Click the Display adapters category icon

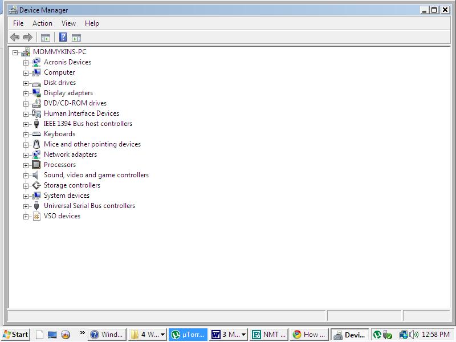tap(36, 93)
